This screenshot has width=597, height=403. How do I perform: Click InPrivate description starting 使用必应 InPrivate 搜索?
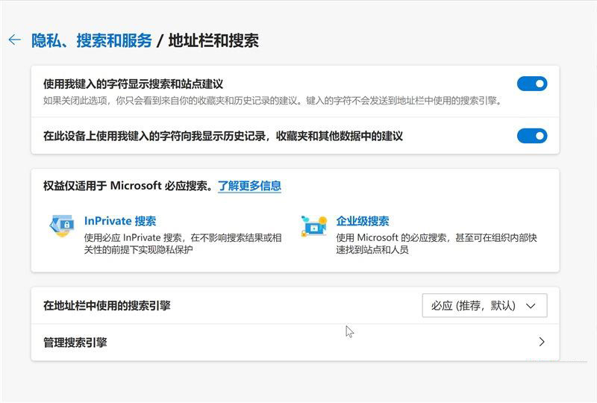pos(183,243)
